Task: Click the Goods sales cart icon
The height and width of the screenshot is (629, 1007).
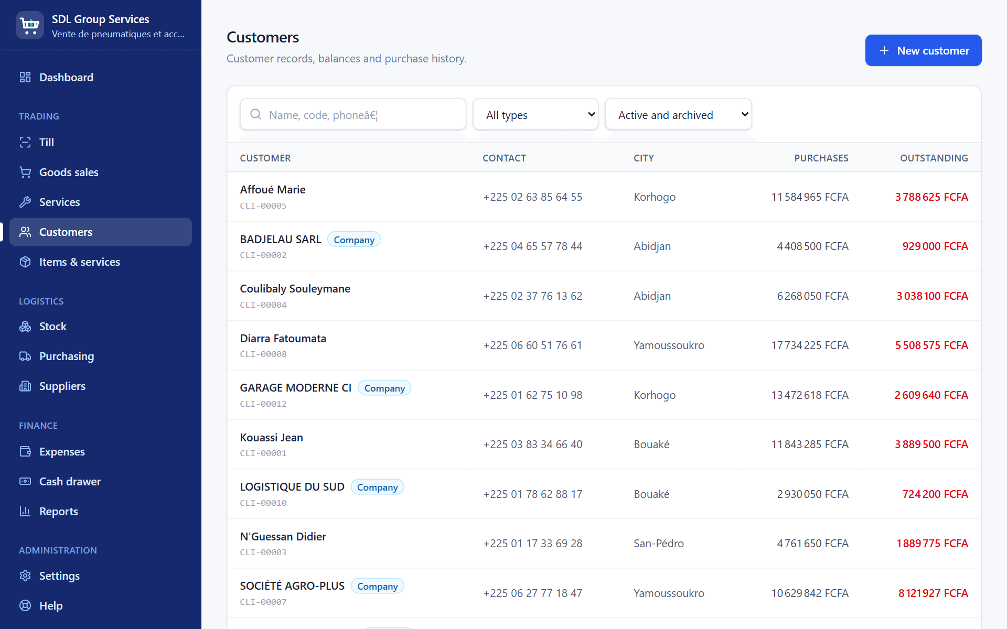Action: pos(25,172)
